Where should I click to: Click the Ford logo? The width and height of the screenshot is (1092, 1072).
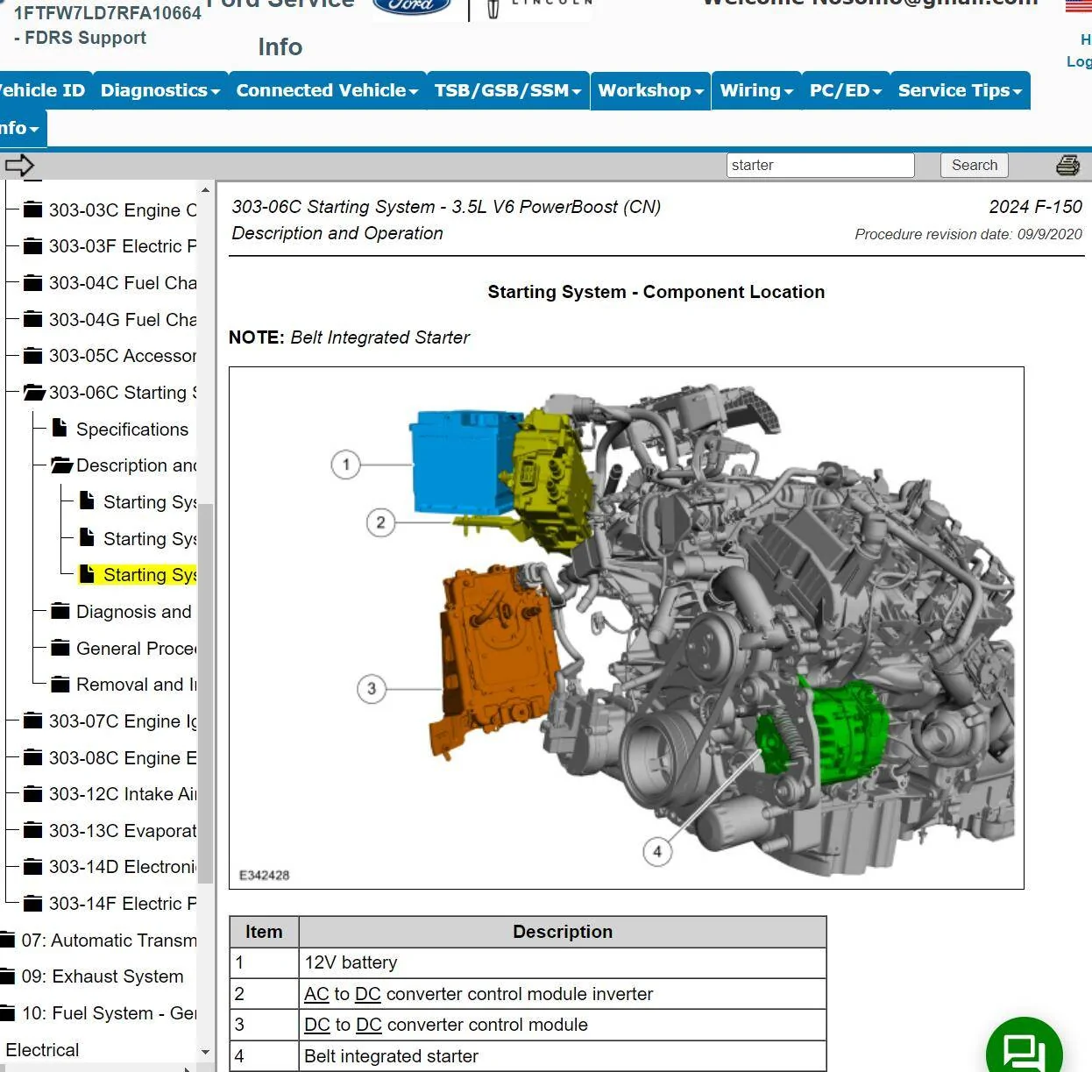point(412,7)
